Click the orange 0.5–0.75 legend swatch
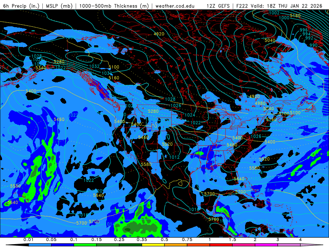Screen dimensions: 329x247 pos(176,245)
